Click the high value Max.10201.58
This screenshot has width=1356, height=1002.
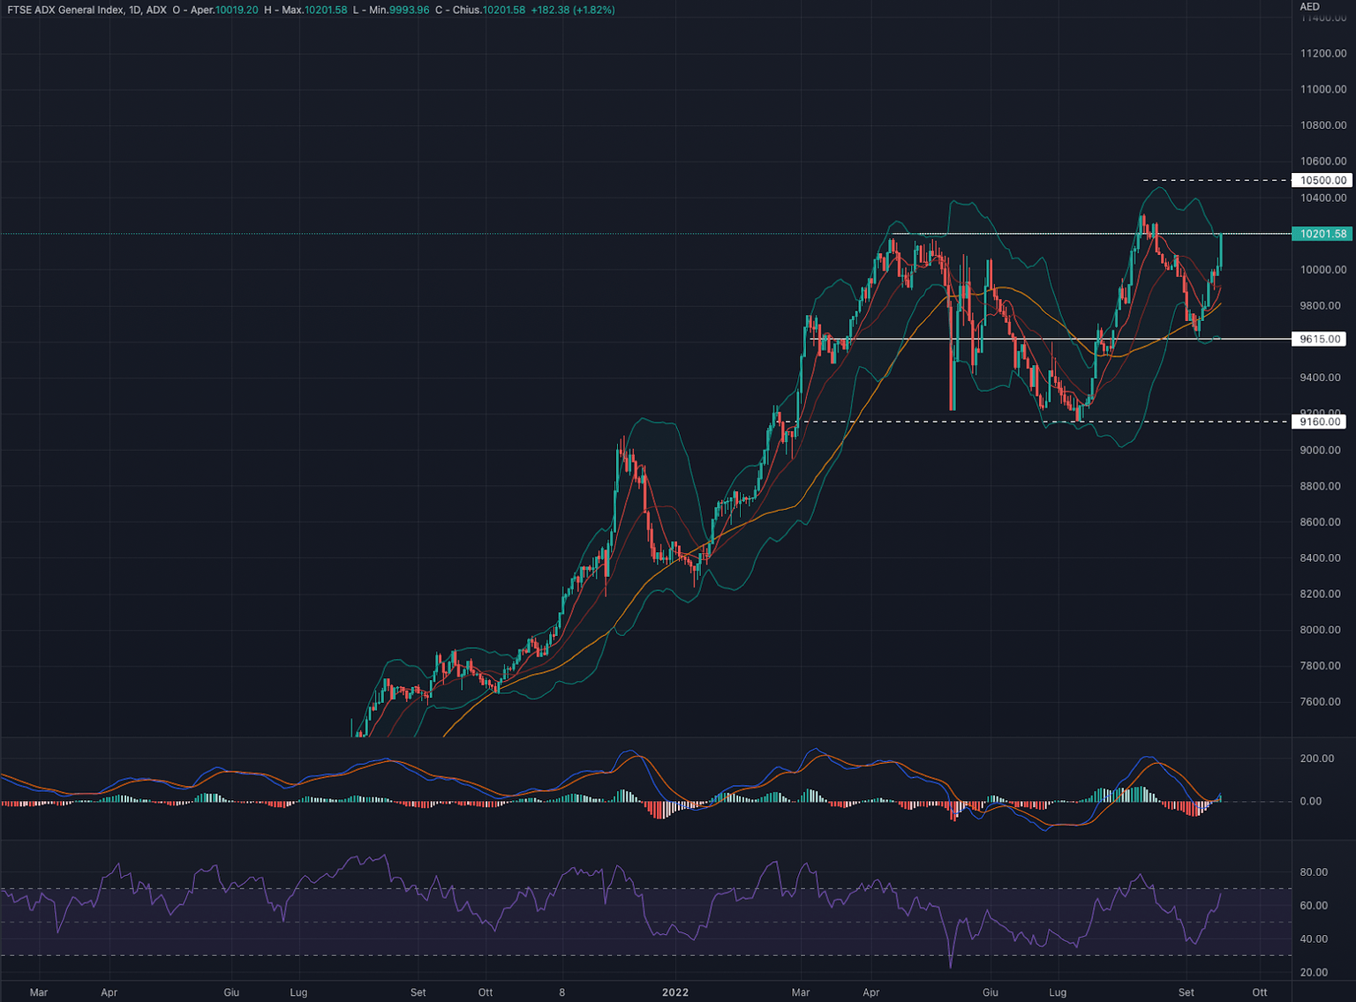314,10
